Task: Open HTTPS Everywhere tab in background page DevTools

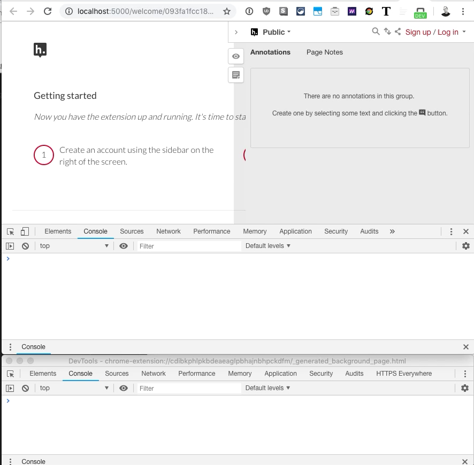Action: 404,374
